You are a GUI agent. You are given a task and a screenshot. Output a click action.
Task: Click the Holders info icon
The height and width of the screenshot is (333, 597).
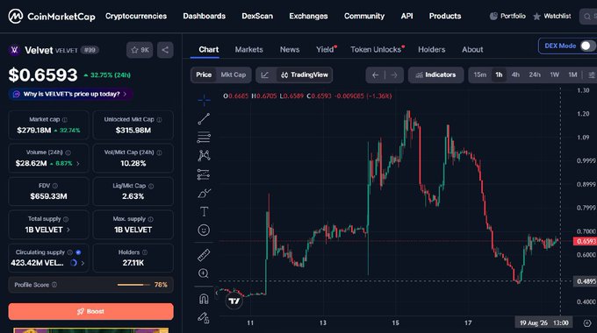[x=145, y=252]
